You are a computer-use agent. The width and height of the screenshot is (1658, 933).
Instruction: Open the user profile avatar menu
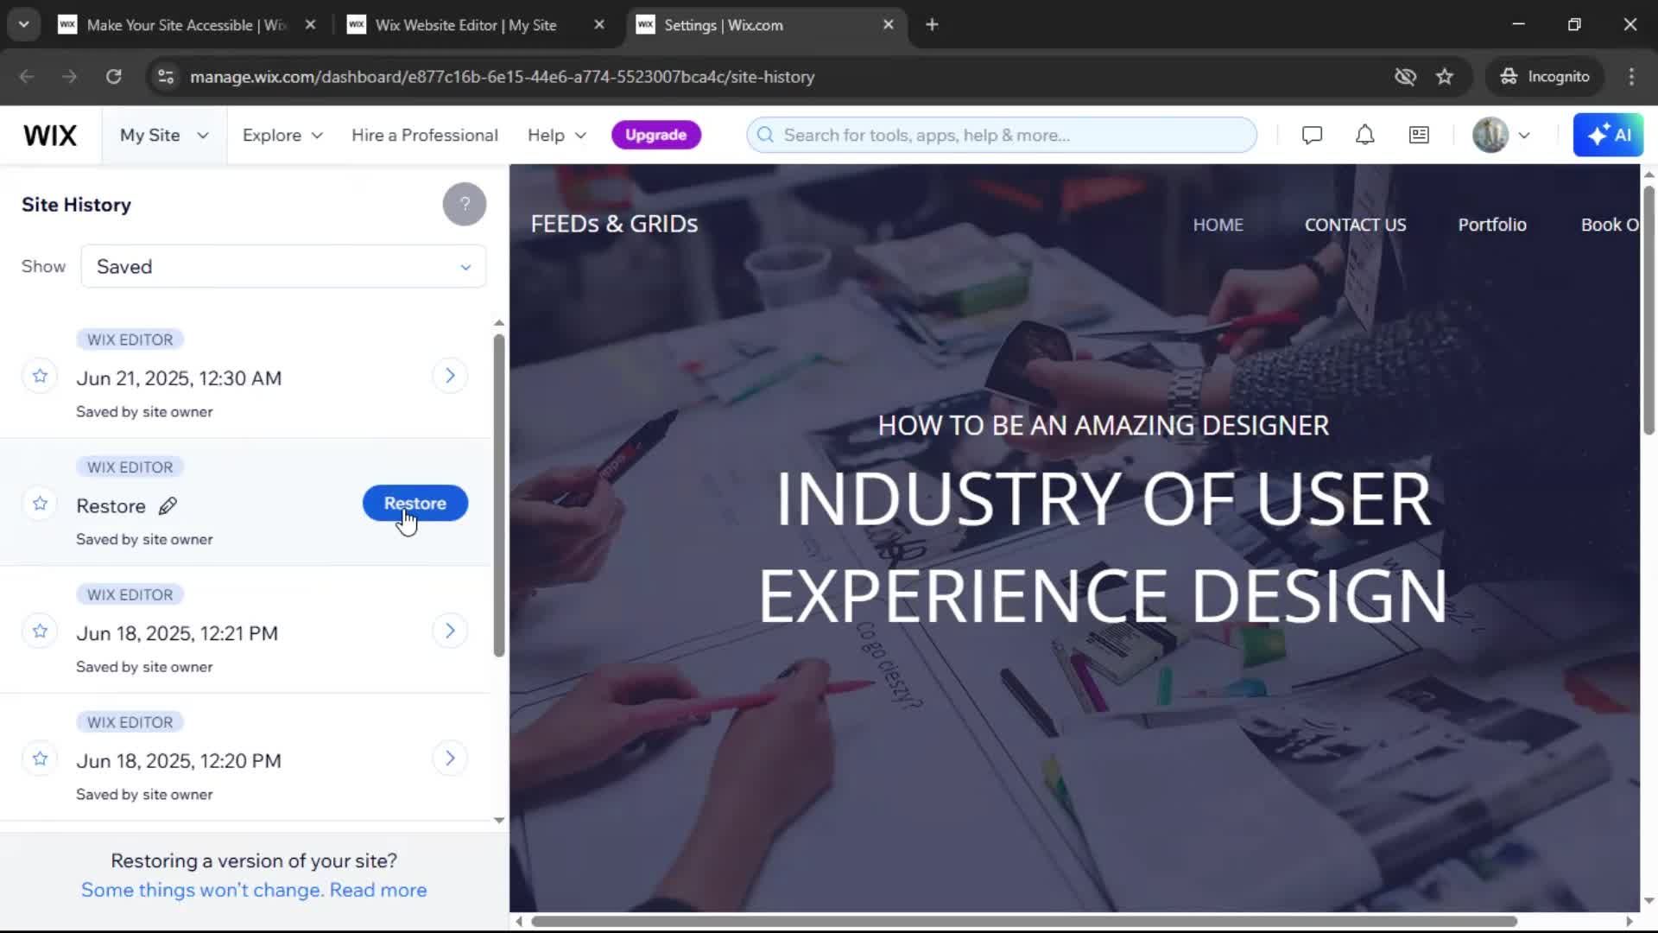(1490, 135)
